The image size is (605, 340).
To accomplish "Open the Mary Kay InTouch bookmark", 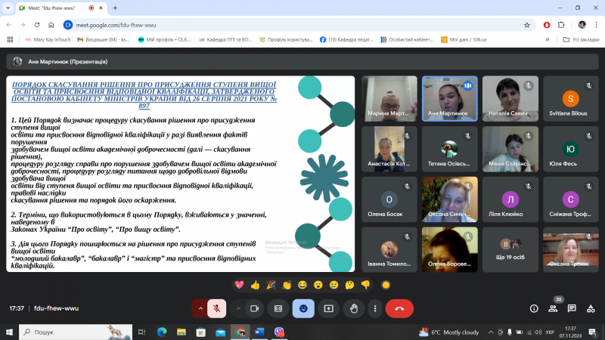I will click(48, 39).
